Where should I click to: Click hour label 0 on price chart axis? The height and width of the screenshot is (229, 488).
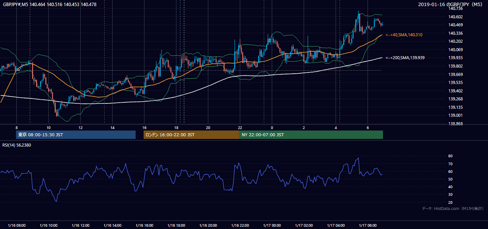pos(272,127)
